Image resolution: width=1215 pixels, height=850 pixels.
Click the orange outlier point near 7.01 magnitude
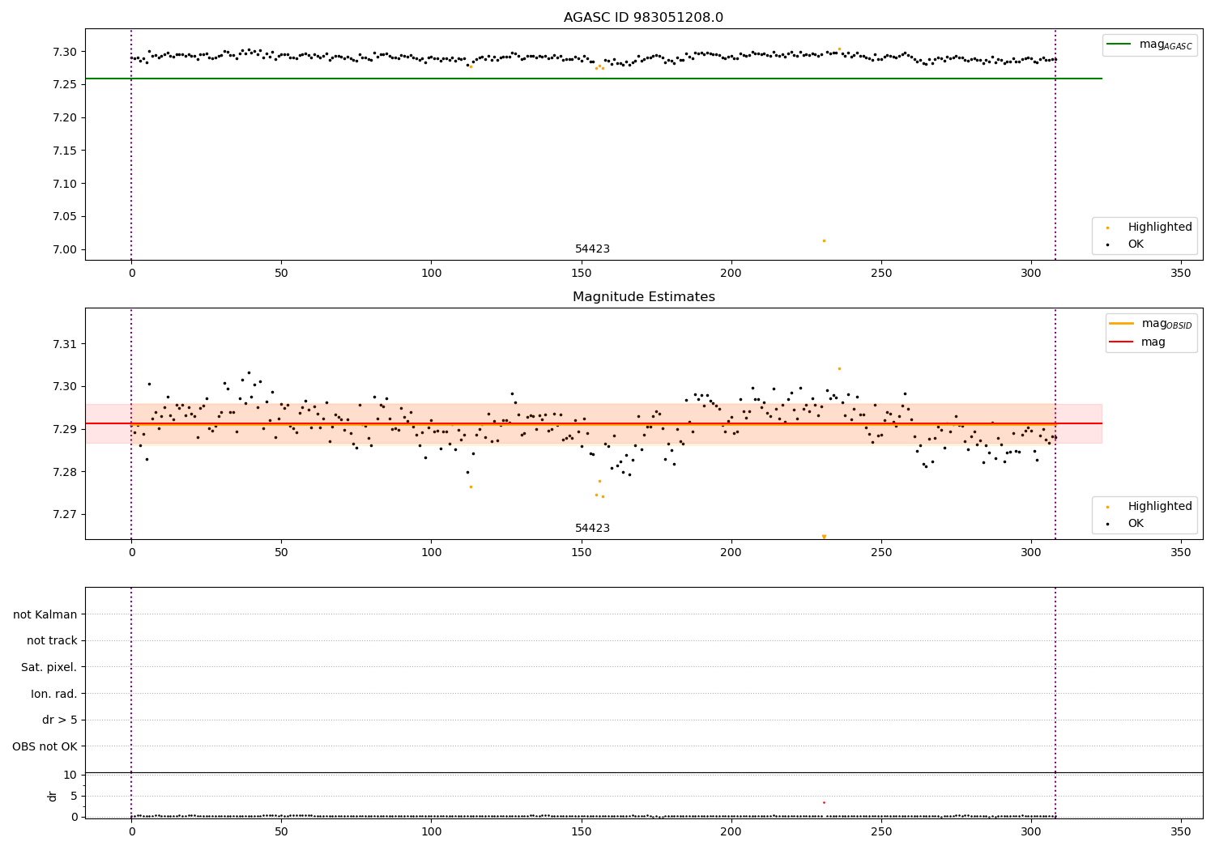[x=824, y=240]
